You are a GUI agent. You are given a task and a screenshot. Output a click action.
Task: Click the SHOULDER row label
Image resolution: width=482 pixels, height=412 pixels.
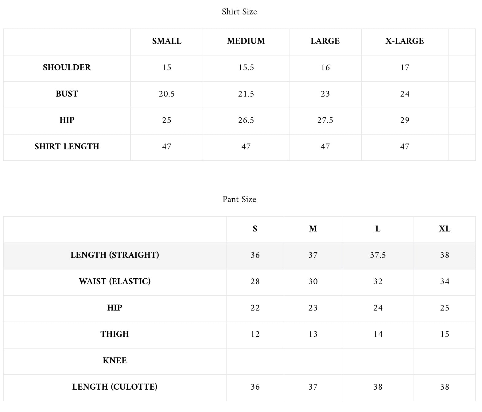point(67,67)
